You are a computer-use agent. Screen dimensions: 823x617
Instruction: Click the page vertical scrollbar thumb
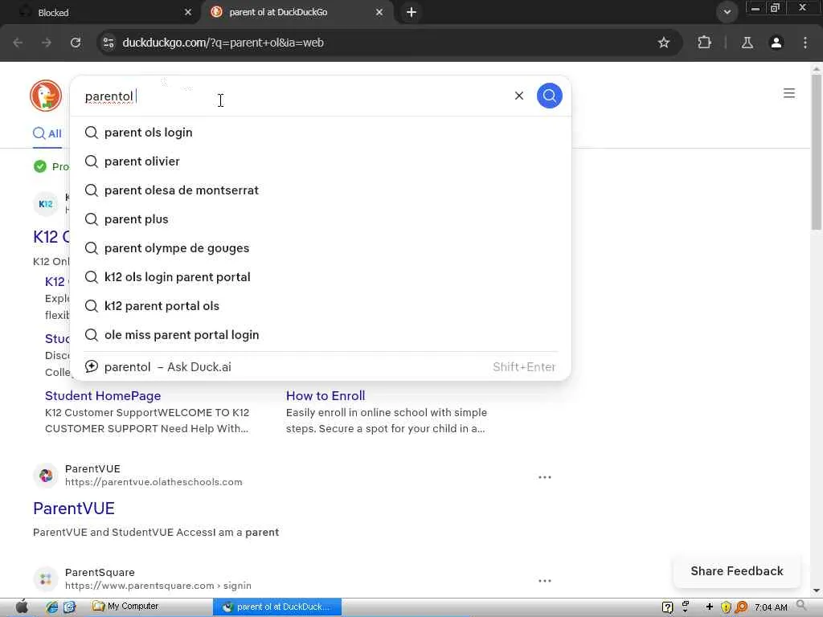click(817, 151)
